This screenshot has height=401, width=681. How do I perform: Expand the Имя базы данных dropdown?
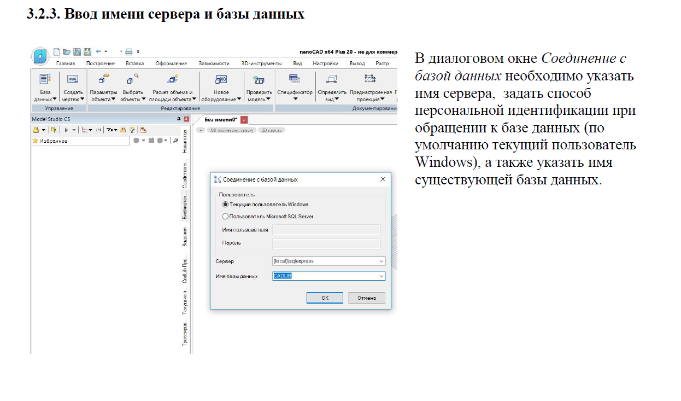[381, 276]
